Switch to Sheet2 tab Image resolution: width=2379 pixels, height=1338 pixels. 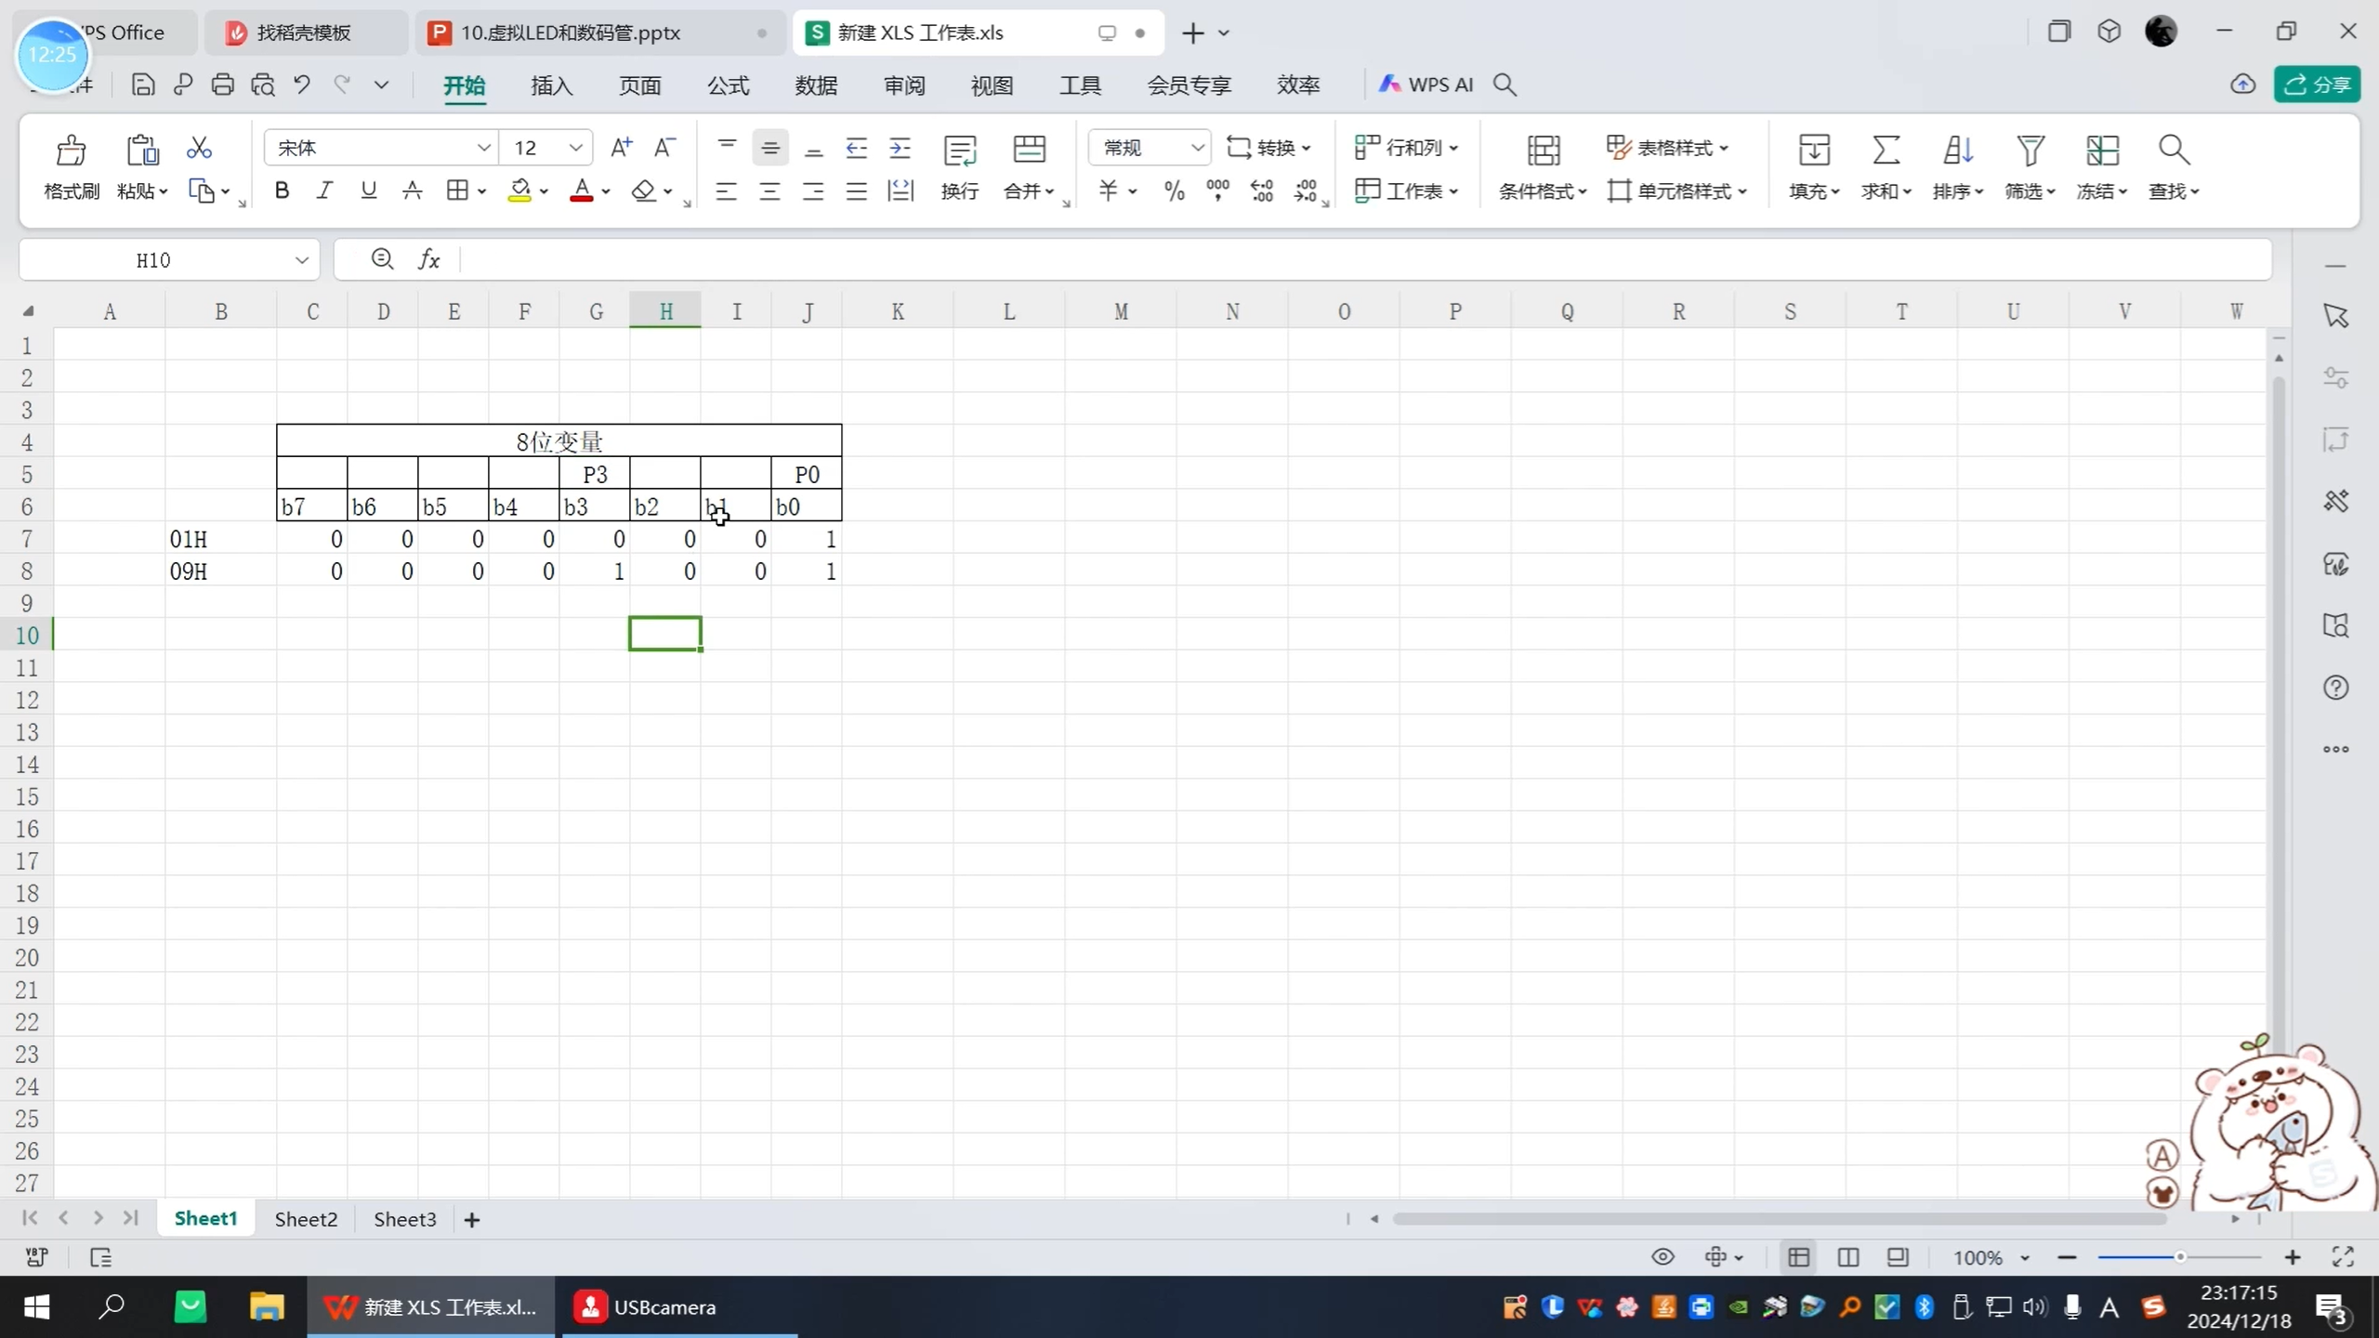point(306,1219)
